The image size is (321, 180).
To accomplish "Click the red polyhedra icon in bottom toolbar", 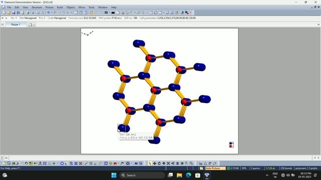I will pyautogui.click(x=115, y=163).
